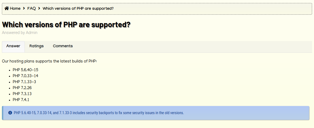Show the Comments tab
The image size is (314, 128).
click(63, 46)
